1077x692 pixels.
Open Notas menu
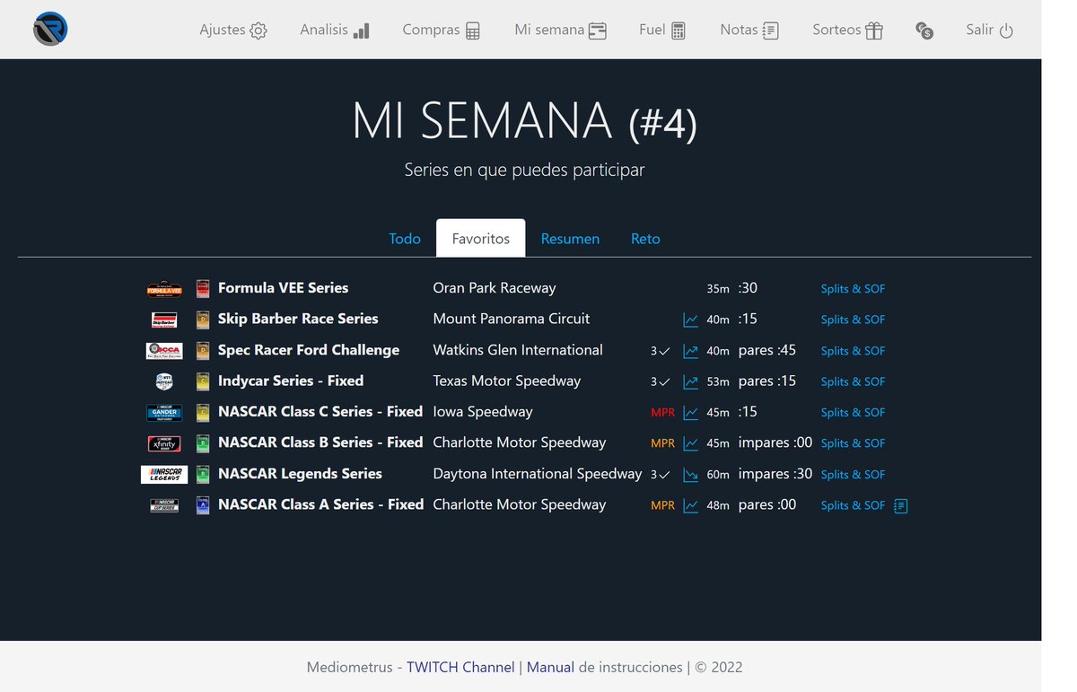(x=749, y=30)
